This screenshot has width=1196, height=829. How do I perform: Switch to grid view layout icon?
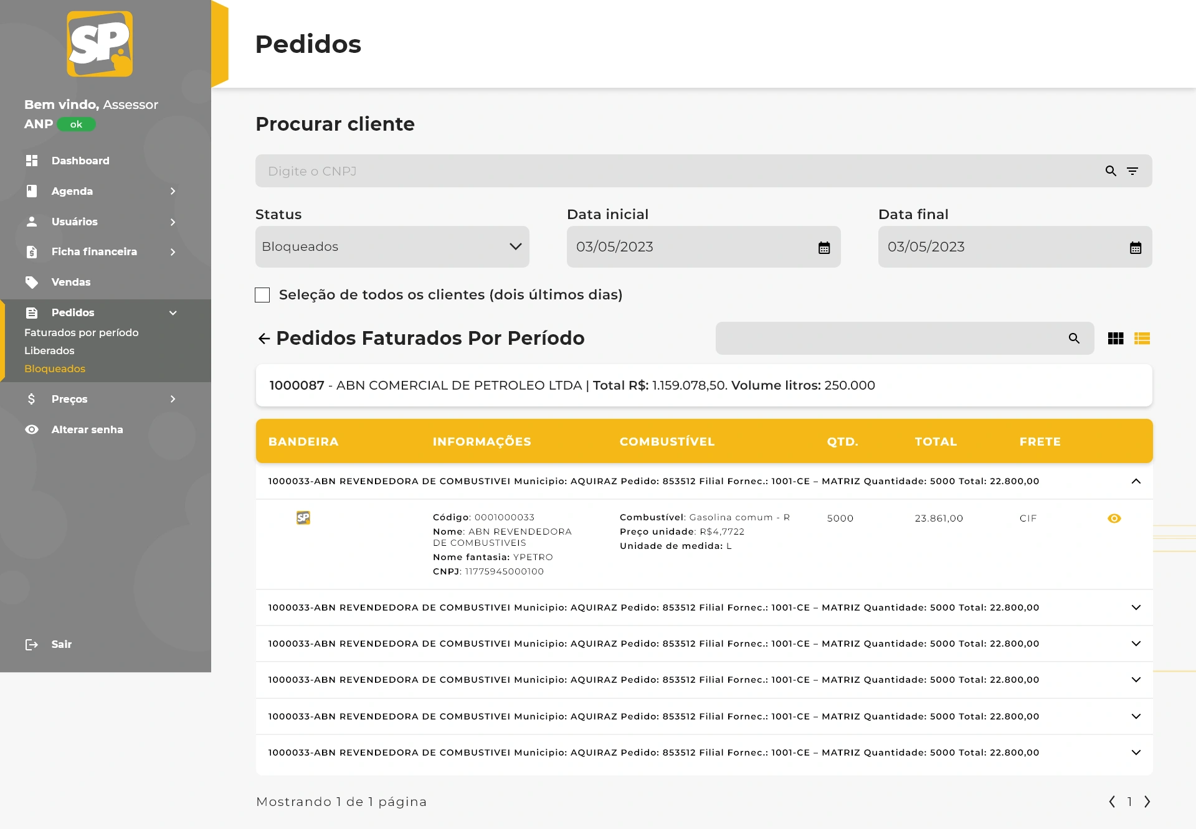(1116, 339)
